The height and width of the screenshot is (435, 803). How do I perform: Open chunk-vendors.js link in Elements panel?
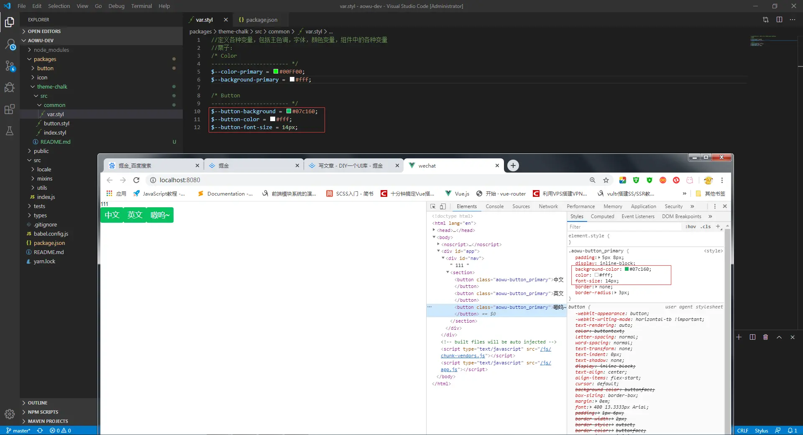pos(463,356)
